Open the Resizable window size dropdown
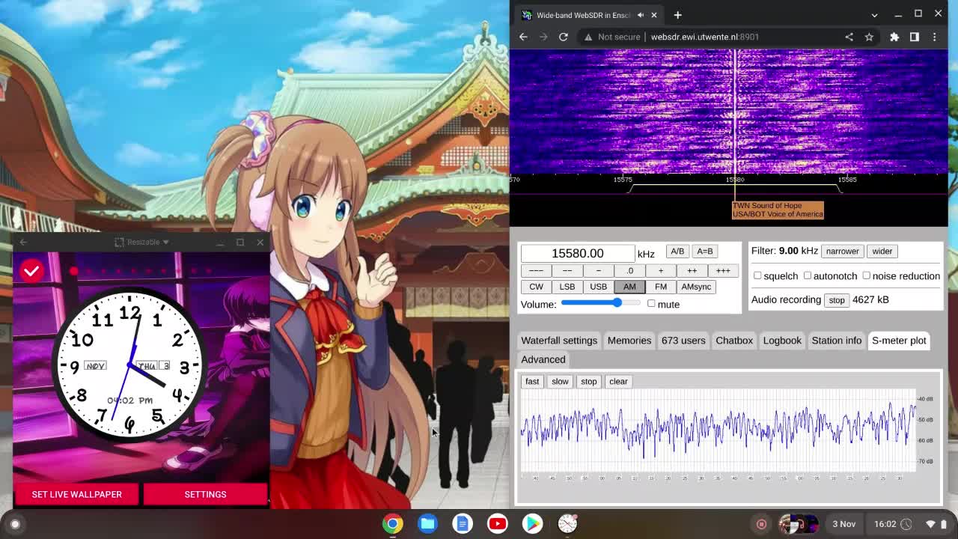 coord(142,242)
